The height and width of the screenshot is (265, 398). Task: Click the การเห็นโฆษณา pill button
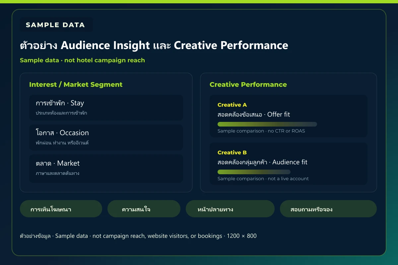pyautogui.click(x=61, y=209)
